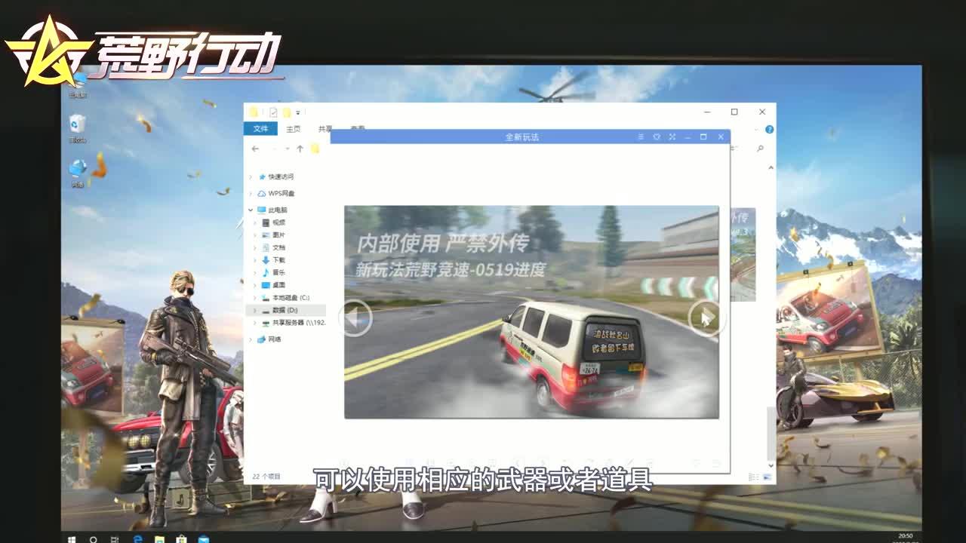Collapse the 此电脑 tree node

251,210
